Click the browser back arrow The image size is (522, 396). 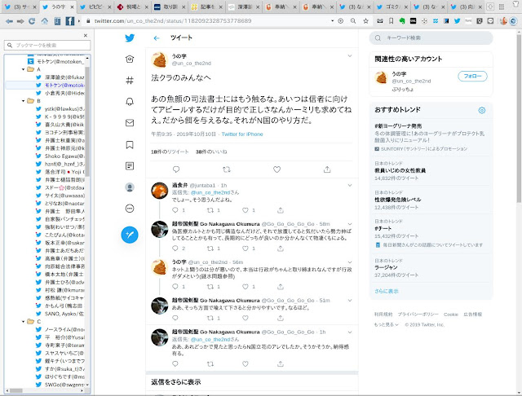[9, 21]
